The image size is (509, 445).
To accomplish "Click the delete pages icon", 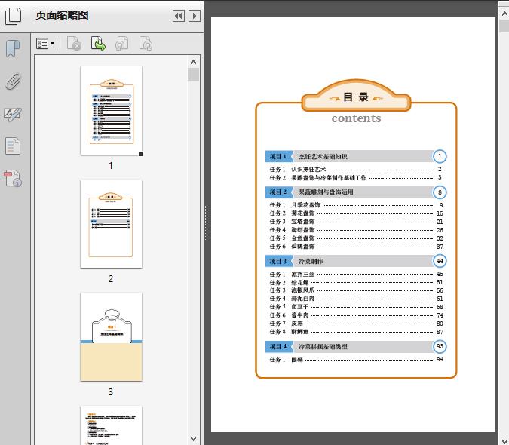I will click(x=74, y=44).
